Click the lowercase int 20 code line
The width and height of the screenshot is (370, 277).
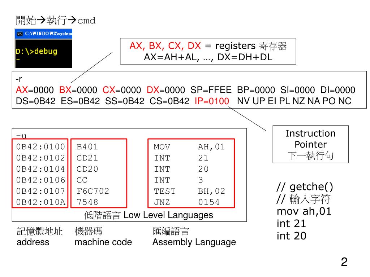pyautogui.click(x=292, y=236)
